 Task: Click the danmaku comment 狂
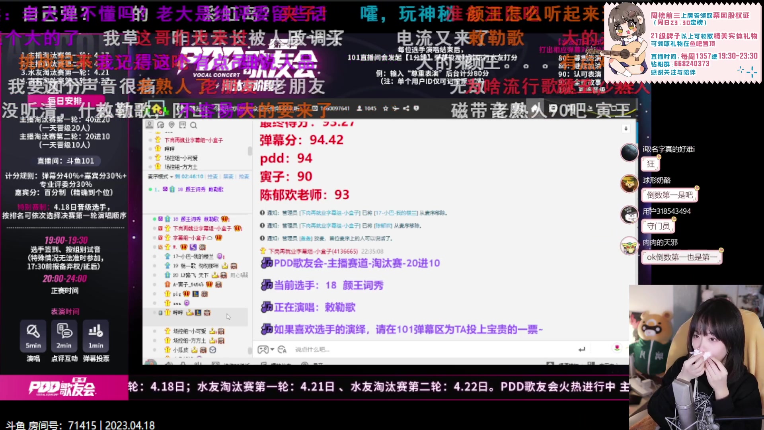651,164
